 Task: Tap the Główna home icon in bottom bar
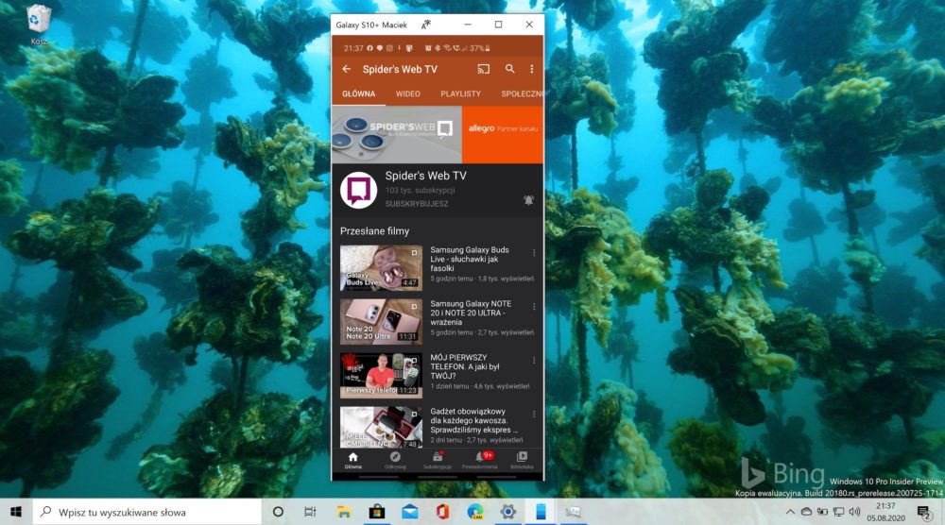353,461
